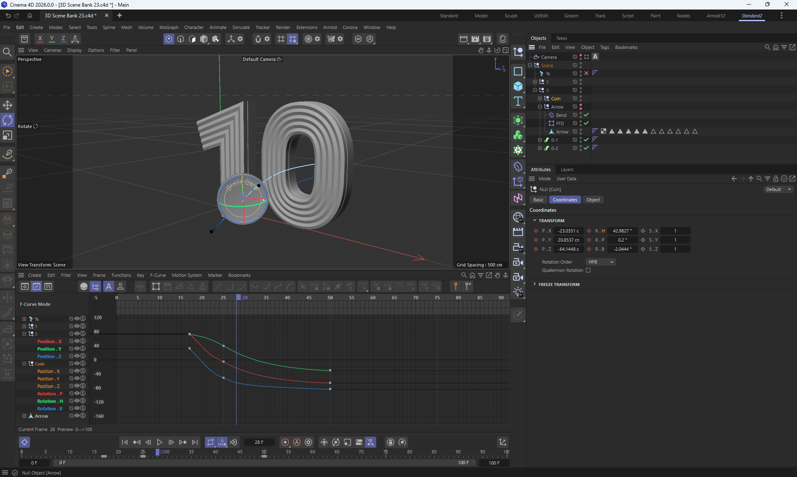This screenshot has width=797, height=477.
Task: Switch to the Takes tab
Action: click(561, 38)
